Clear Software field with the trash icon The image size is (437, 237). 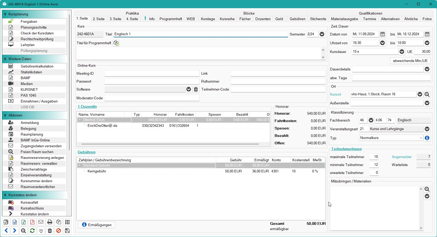196,90
